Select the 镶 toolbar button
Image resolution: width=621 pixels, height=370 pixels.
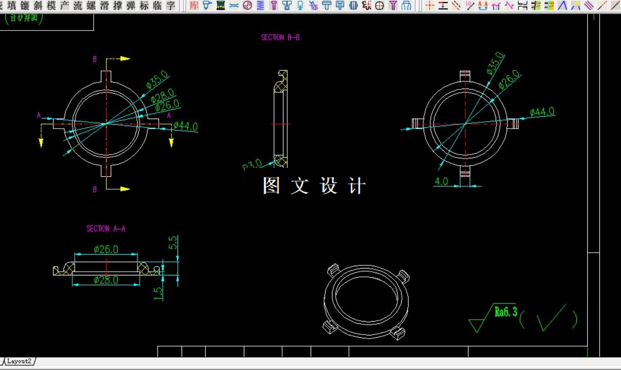pos(25,6)
